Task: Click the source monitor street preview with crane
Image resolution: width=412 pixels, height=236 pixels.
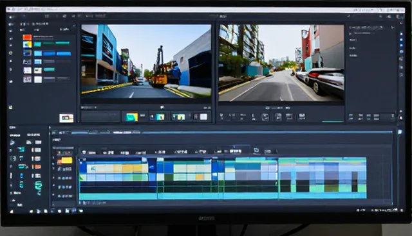Action: coord(146,62)
